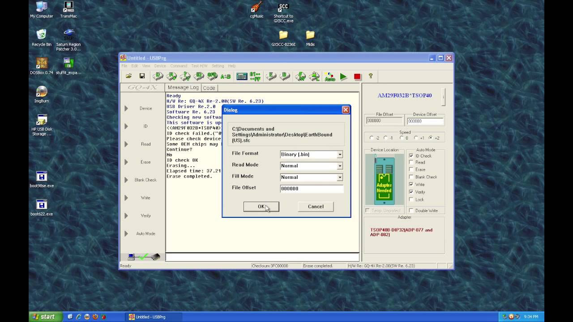573x322 pixels.
Task: Select the Shortcut to GXSCC.exe desktop icon
Action: point(283,12)
